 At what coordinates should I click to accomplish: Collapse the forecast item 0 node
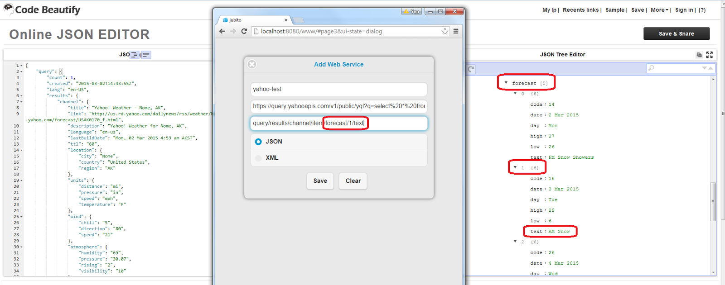point(515,93)
